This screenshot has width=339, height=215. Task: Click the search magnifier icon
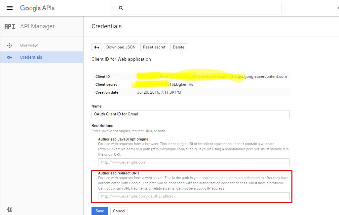pos(121,8)
